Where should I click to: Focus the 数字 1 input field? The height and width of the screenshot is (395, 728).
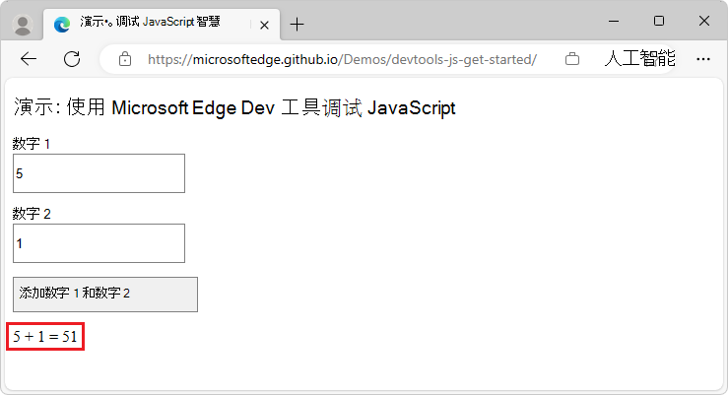(x=99, y=173)
